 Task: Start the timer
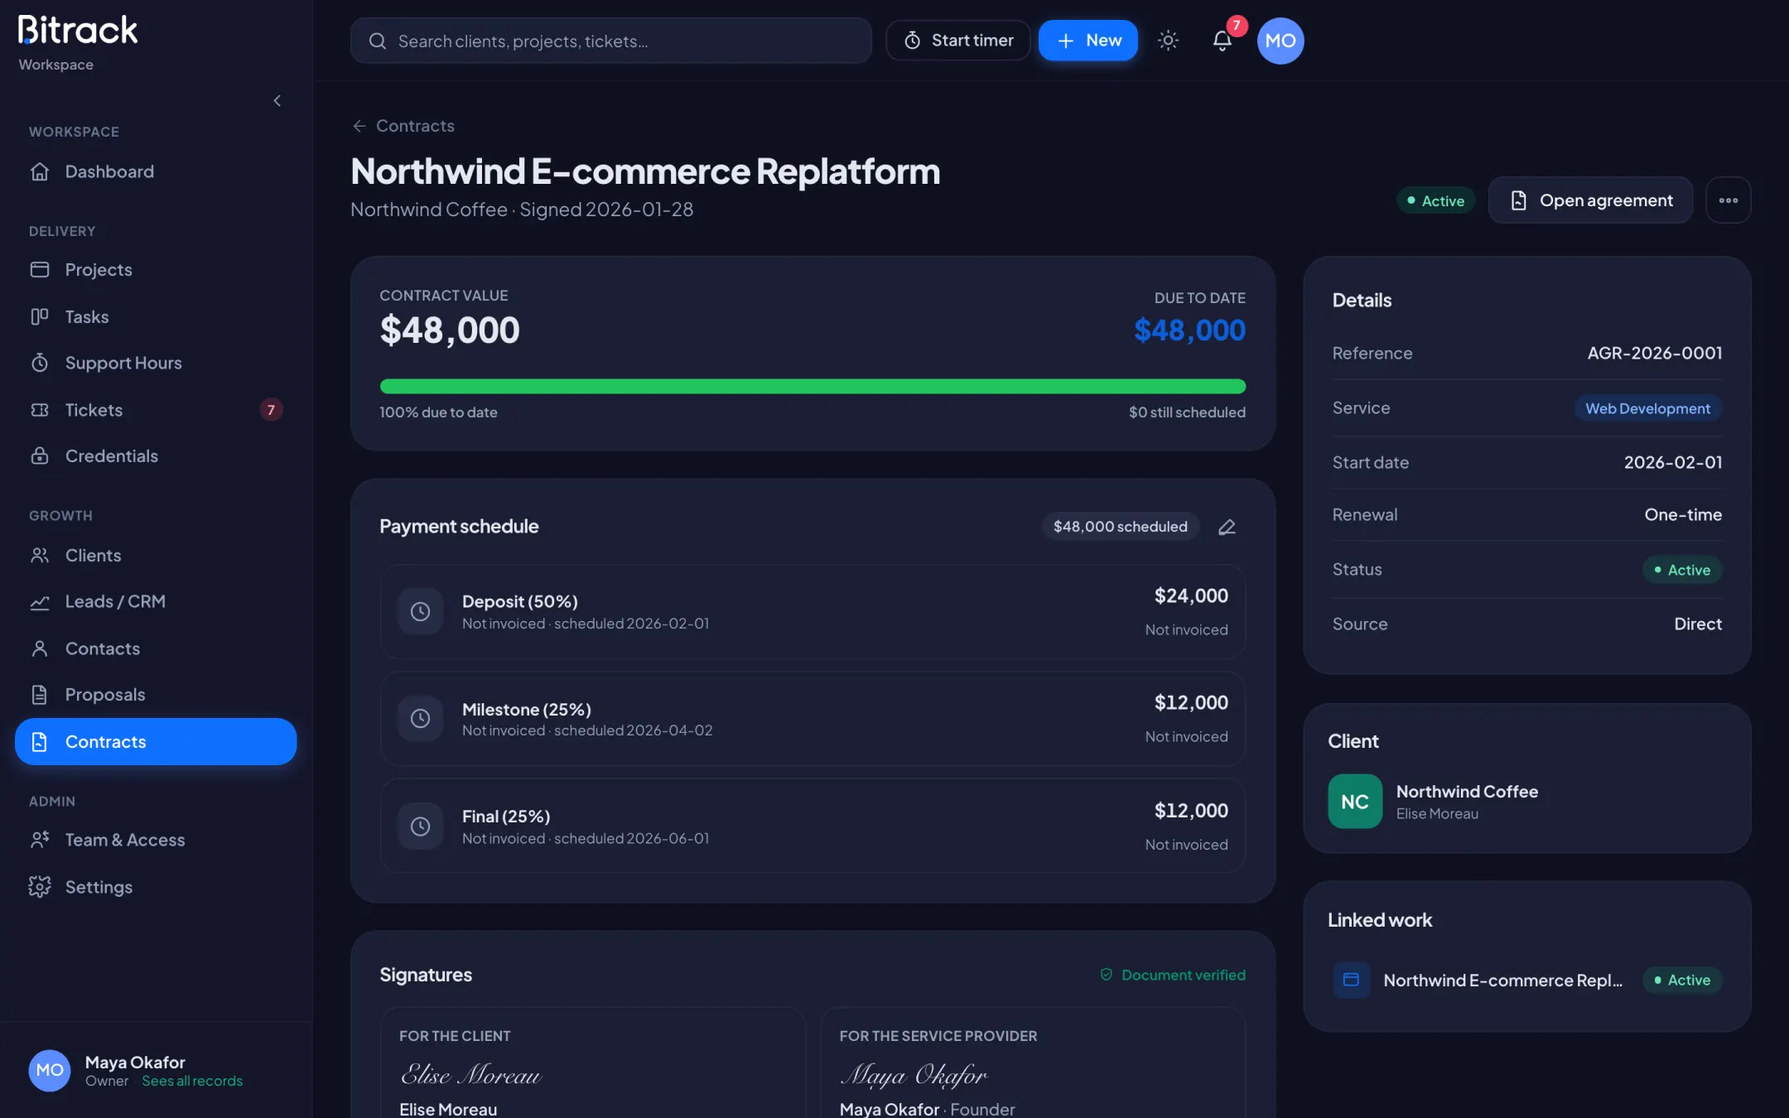pyautogui.click(x=958, y=41)
